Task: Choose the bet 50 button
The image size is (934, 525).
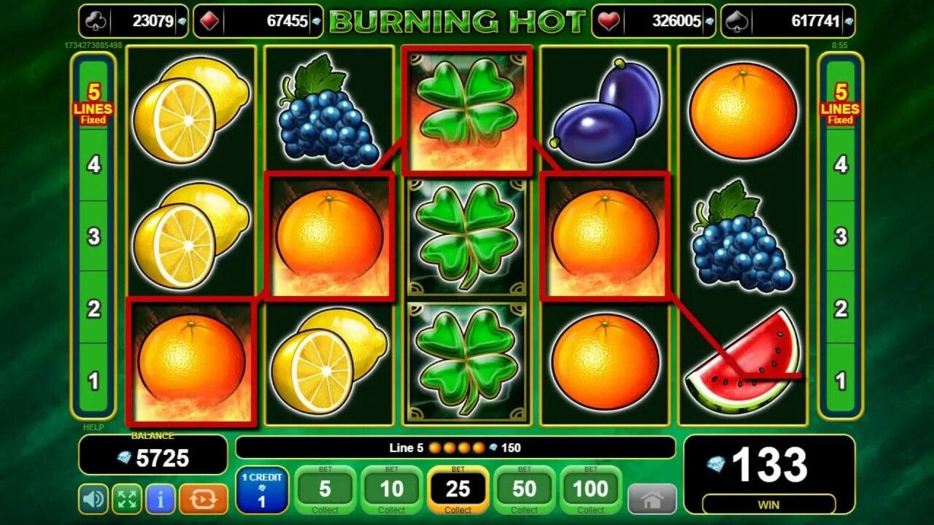Action: [525, 490]
